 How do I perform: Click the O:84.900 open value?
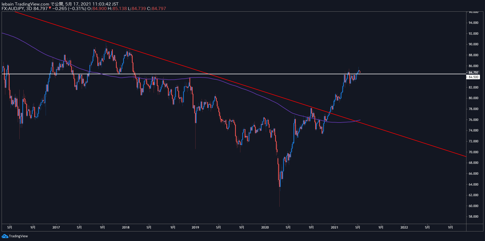point(97,8)
